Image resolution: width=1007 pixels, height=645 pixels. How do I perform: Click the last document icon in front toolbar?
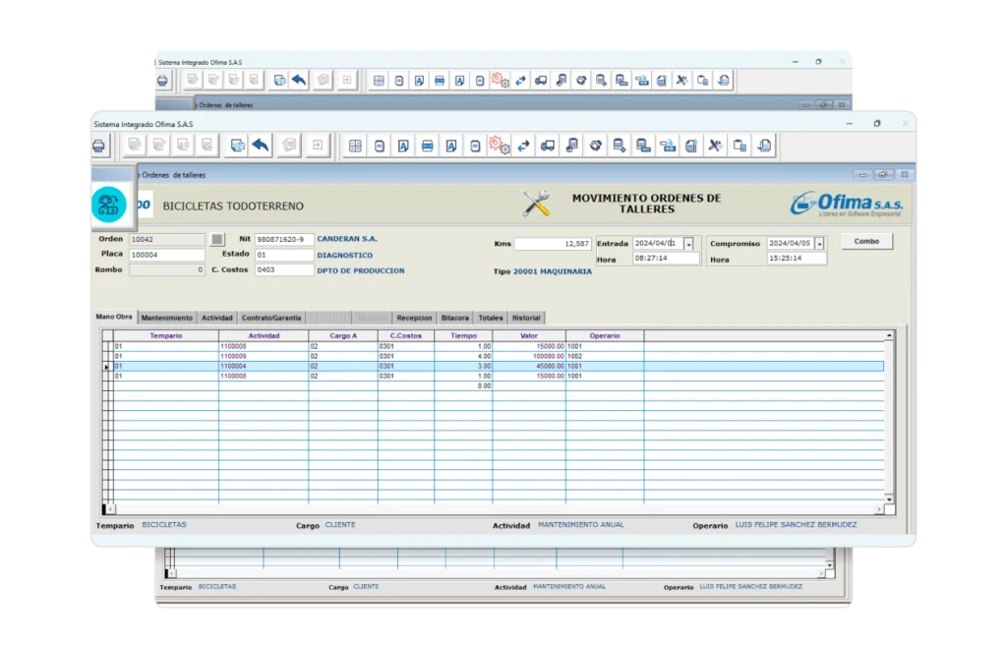[x=764, y=146]
